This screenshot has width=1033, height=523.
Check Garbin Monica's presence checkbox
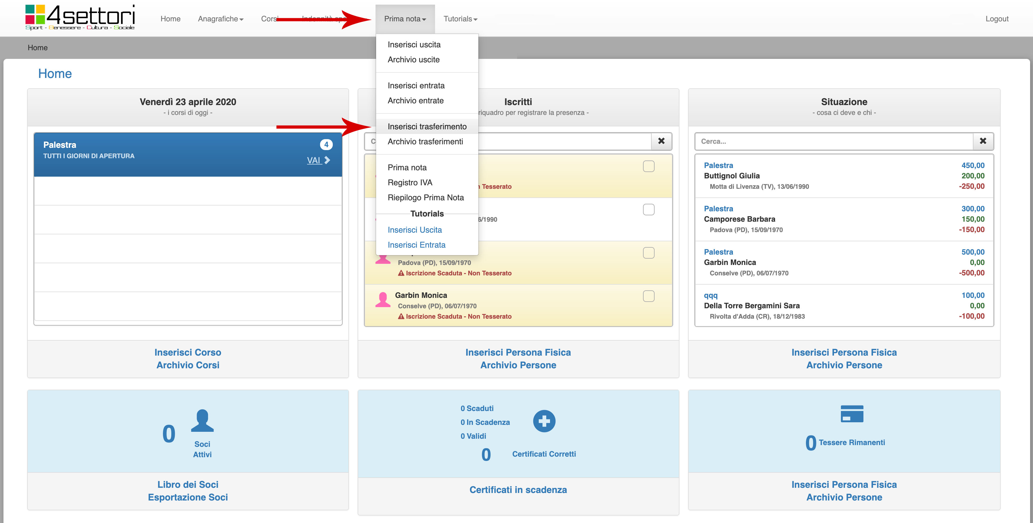coord(649,296)
